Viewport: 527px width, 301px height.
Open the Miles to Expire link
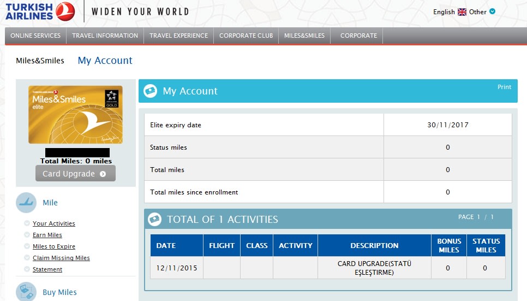point(54,246)
